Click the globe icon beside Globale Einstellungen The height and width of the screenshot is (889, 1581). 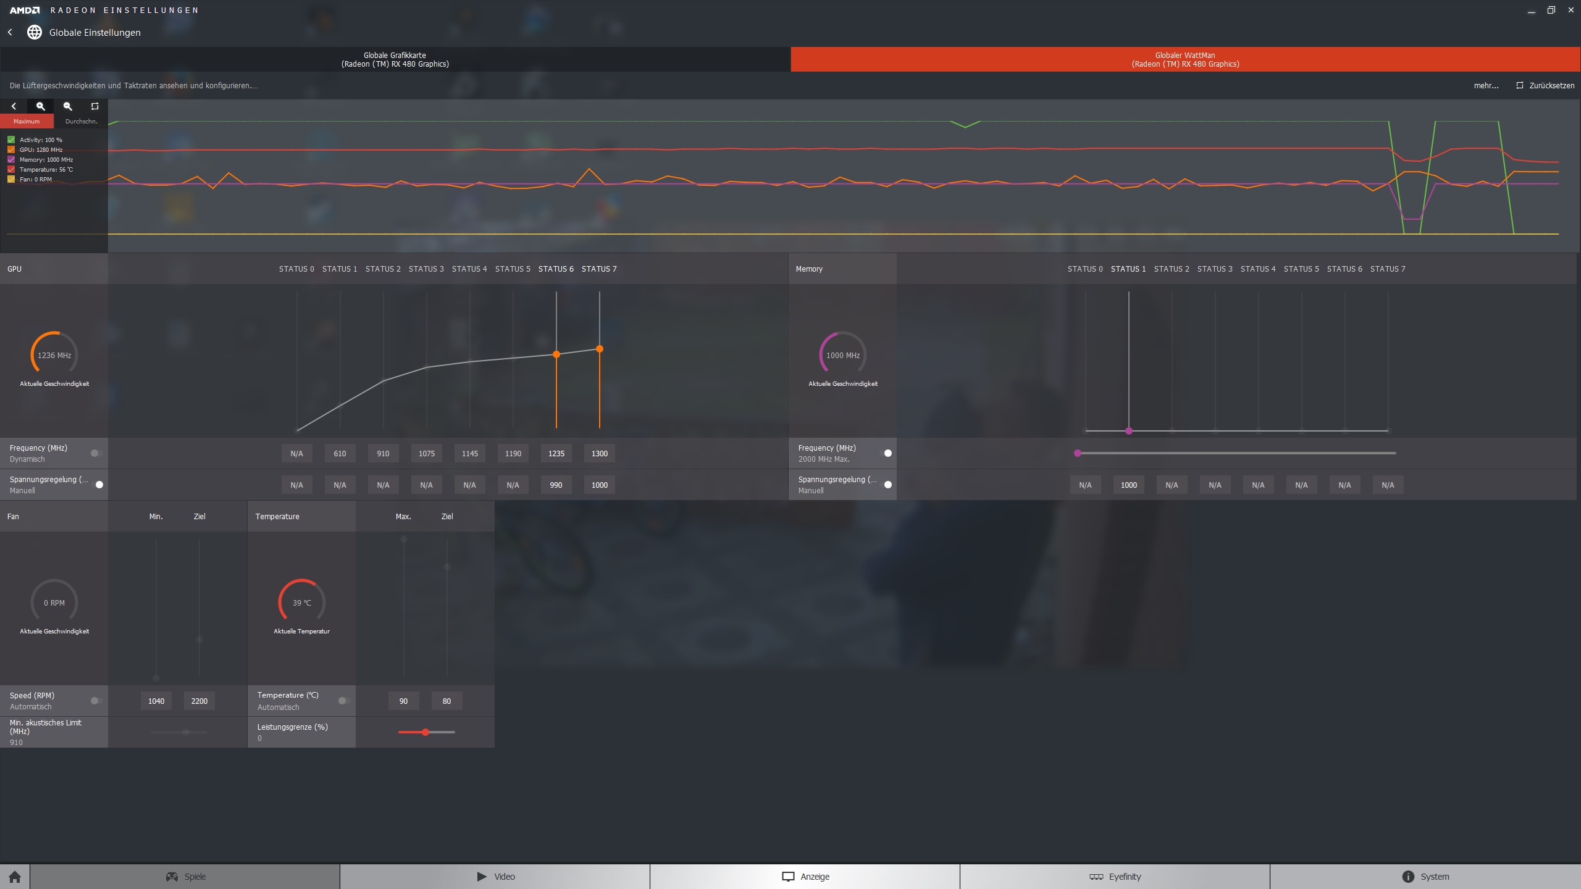35,32
